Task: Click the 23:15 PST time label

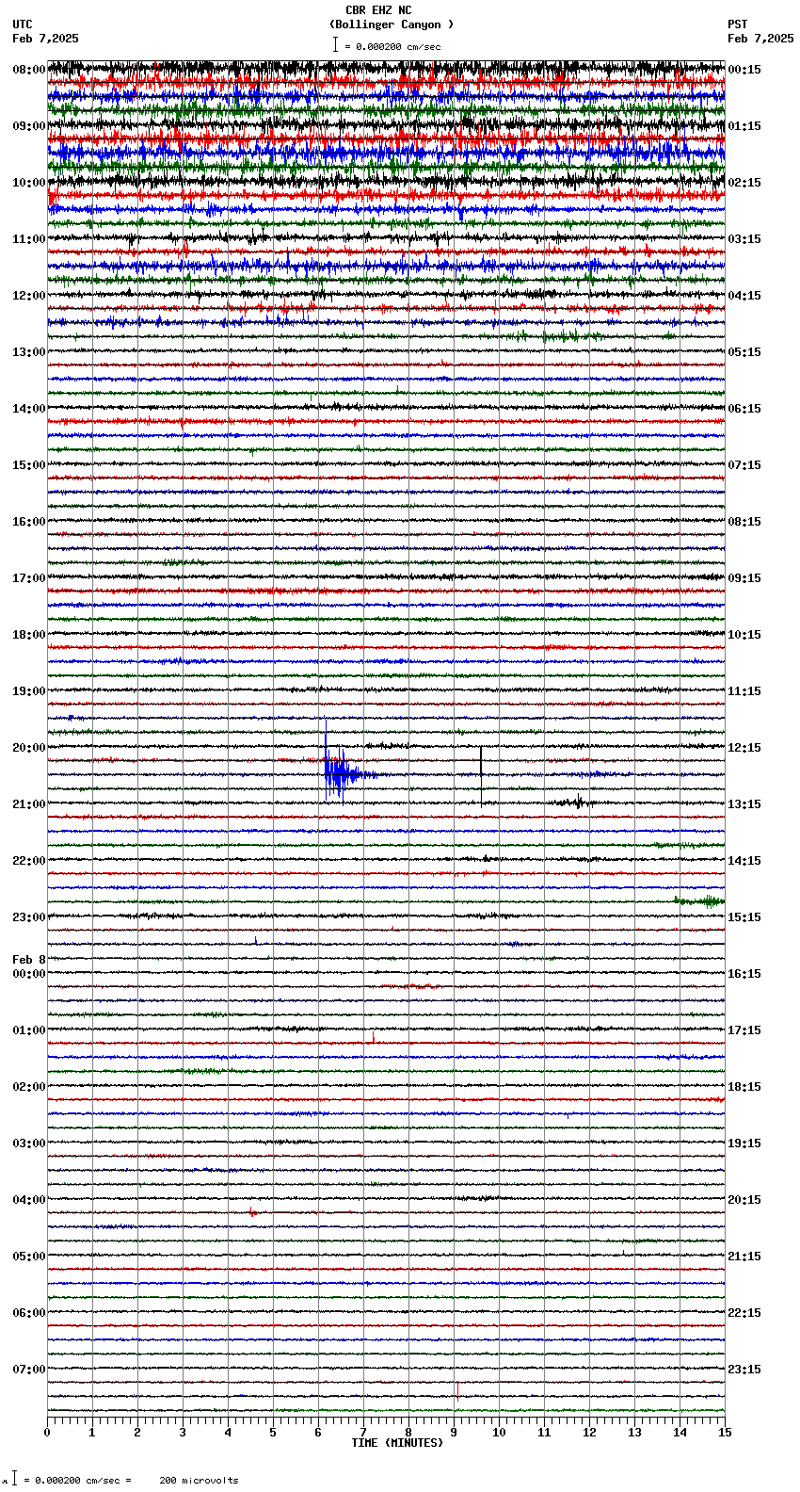Action: [x=744, y=1370]
